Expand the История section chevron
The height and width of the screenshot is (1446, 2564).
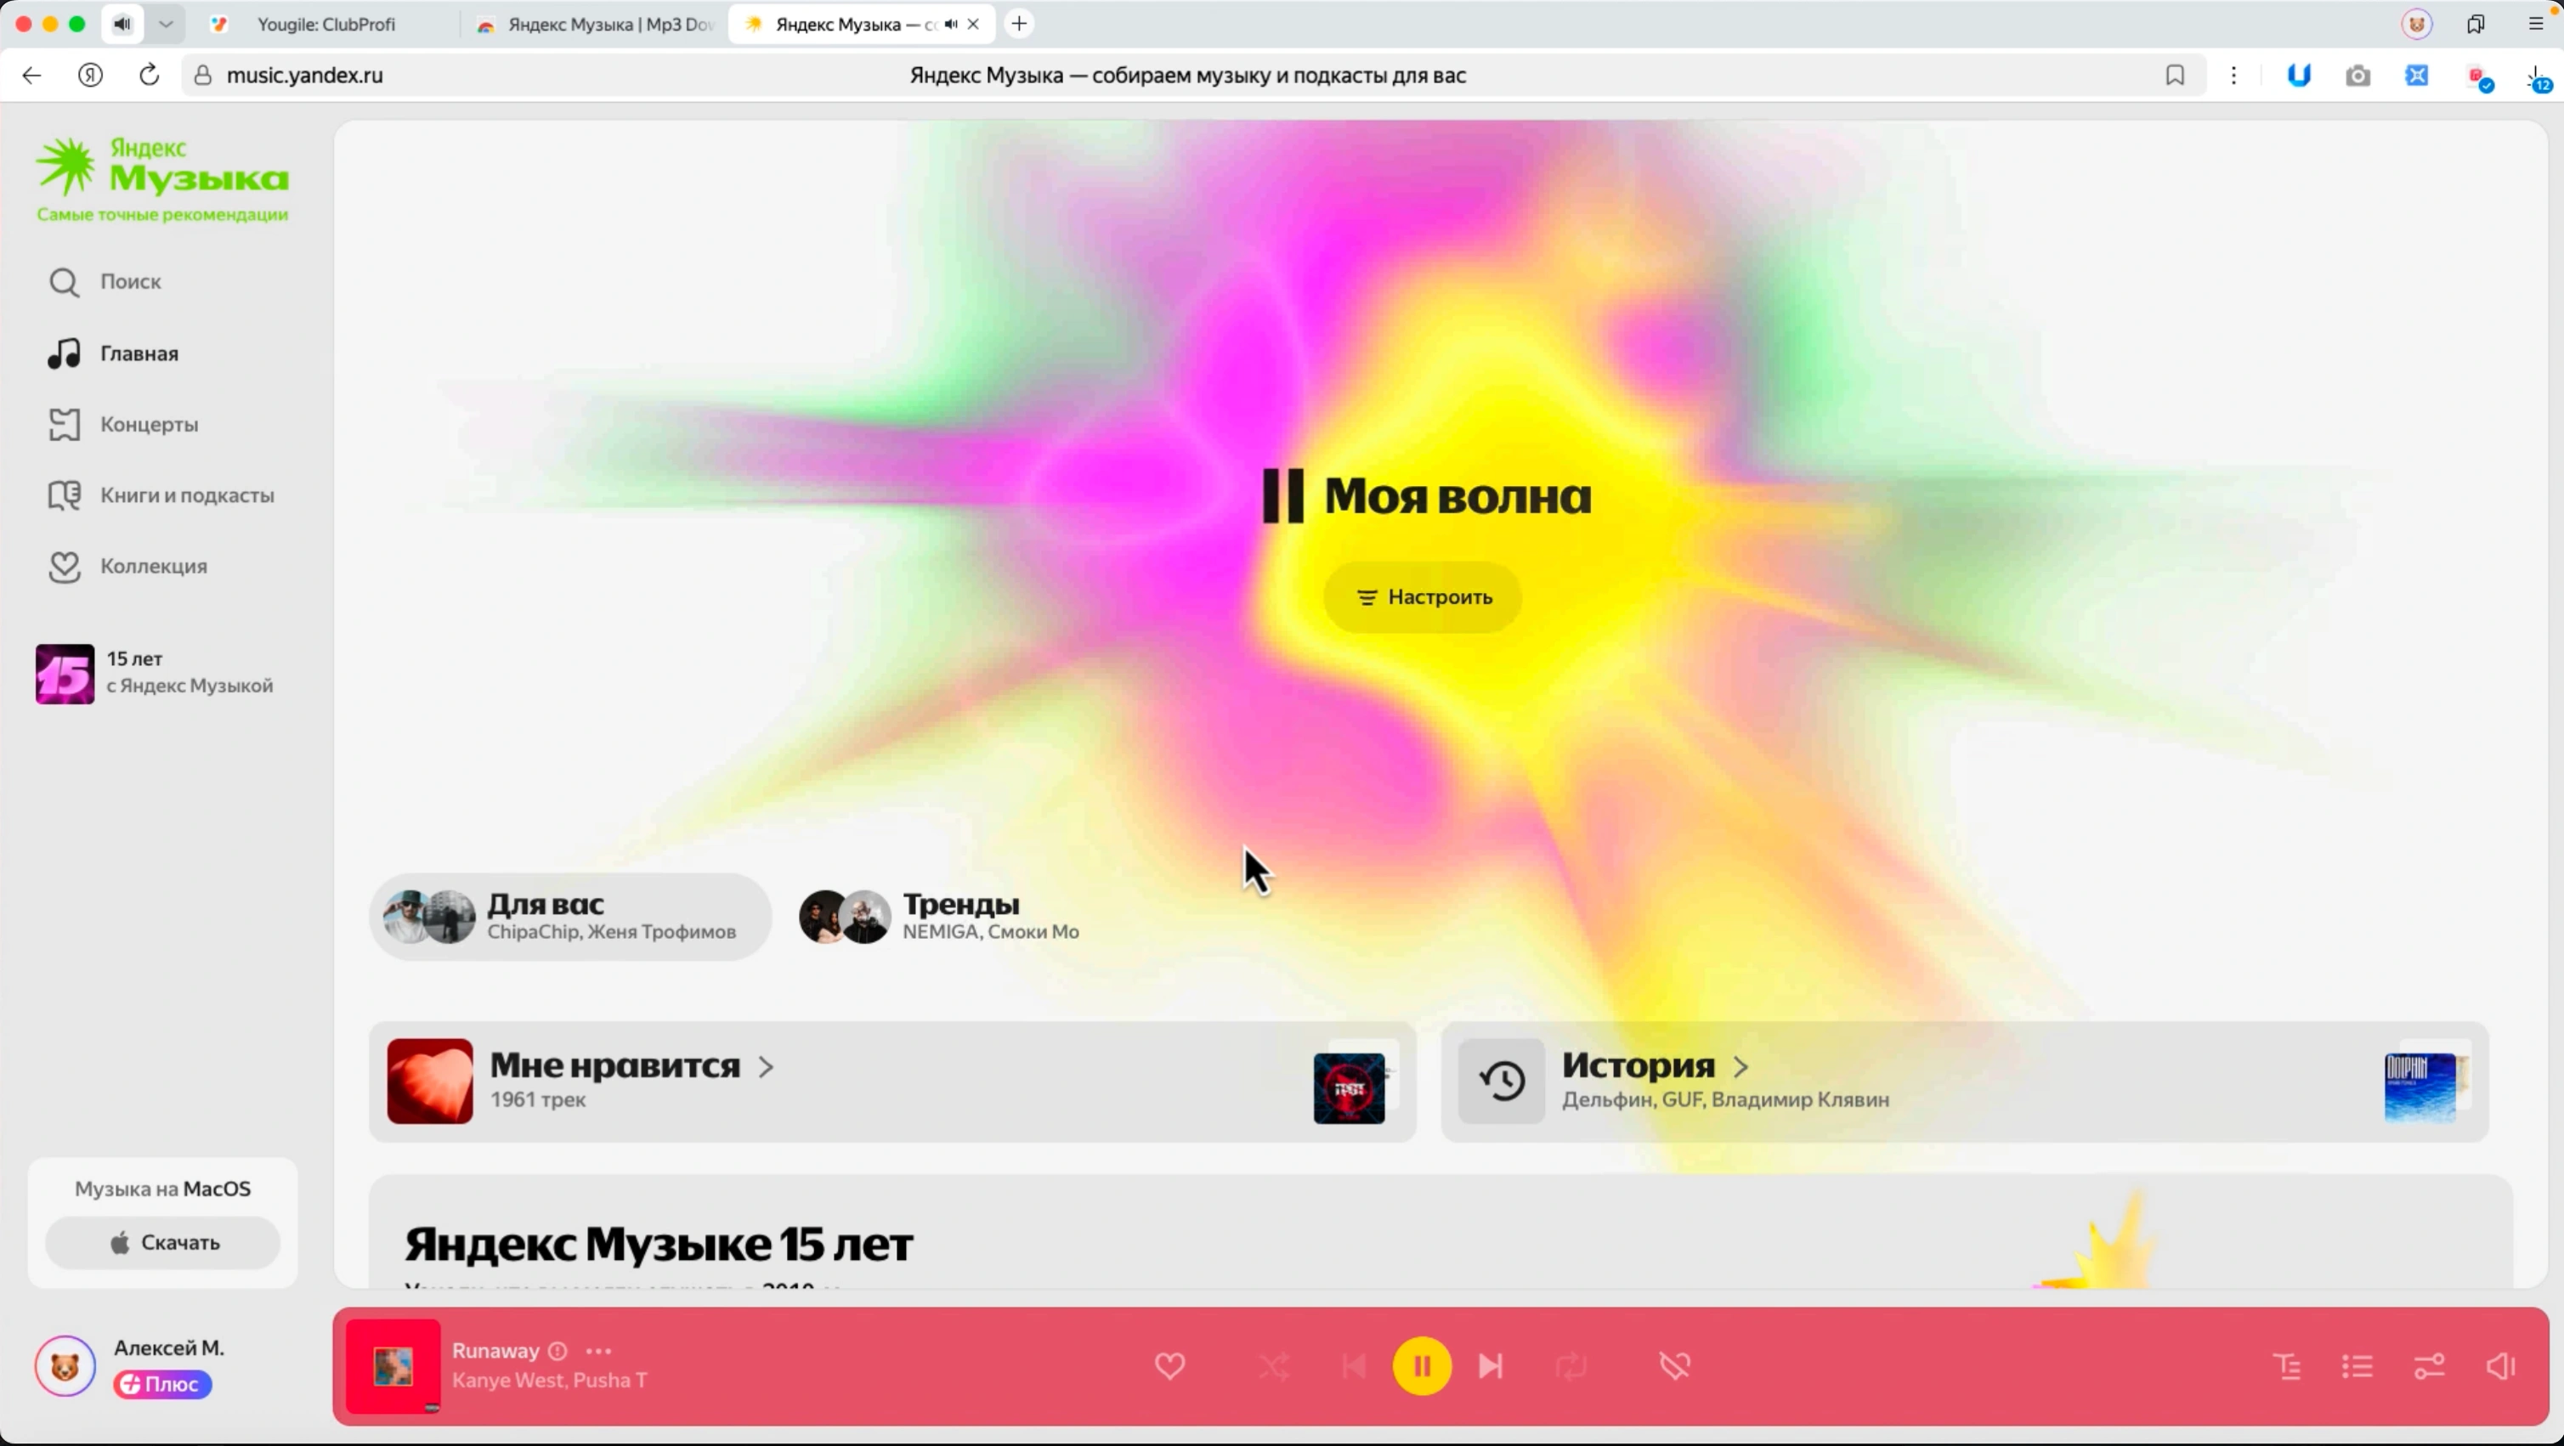tap(1740, 1067)
